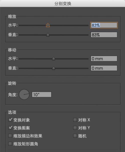This screenshot has width=125, height=152.
Task: Focus the horizontal scale 83% field
Action: click(104, 25)
